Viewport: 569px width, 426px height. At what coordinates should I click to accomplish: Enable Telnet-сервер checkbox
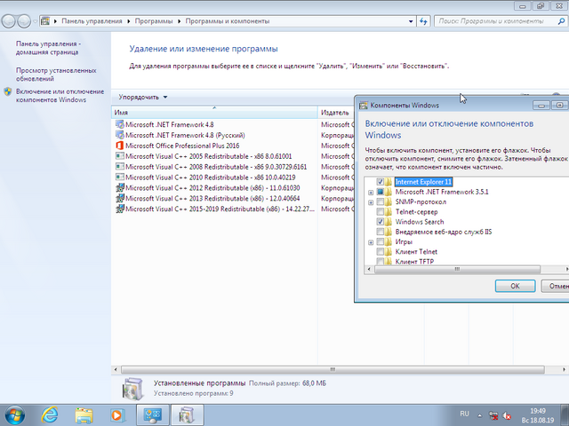tap(380, 211)
